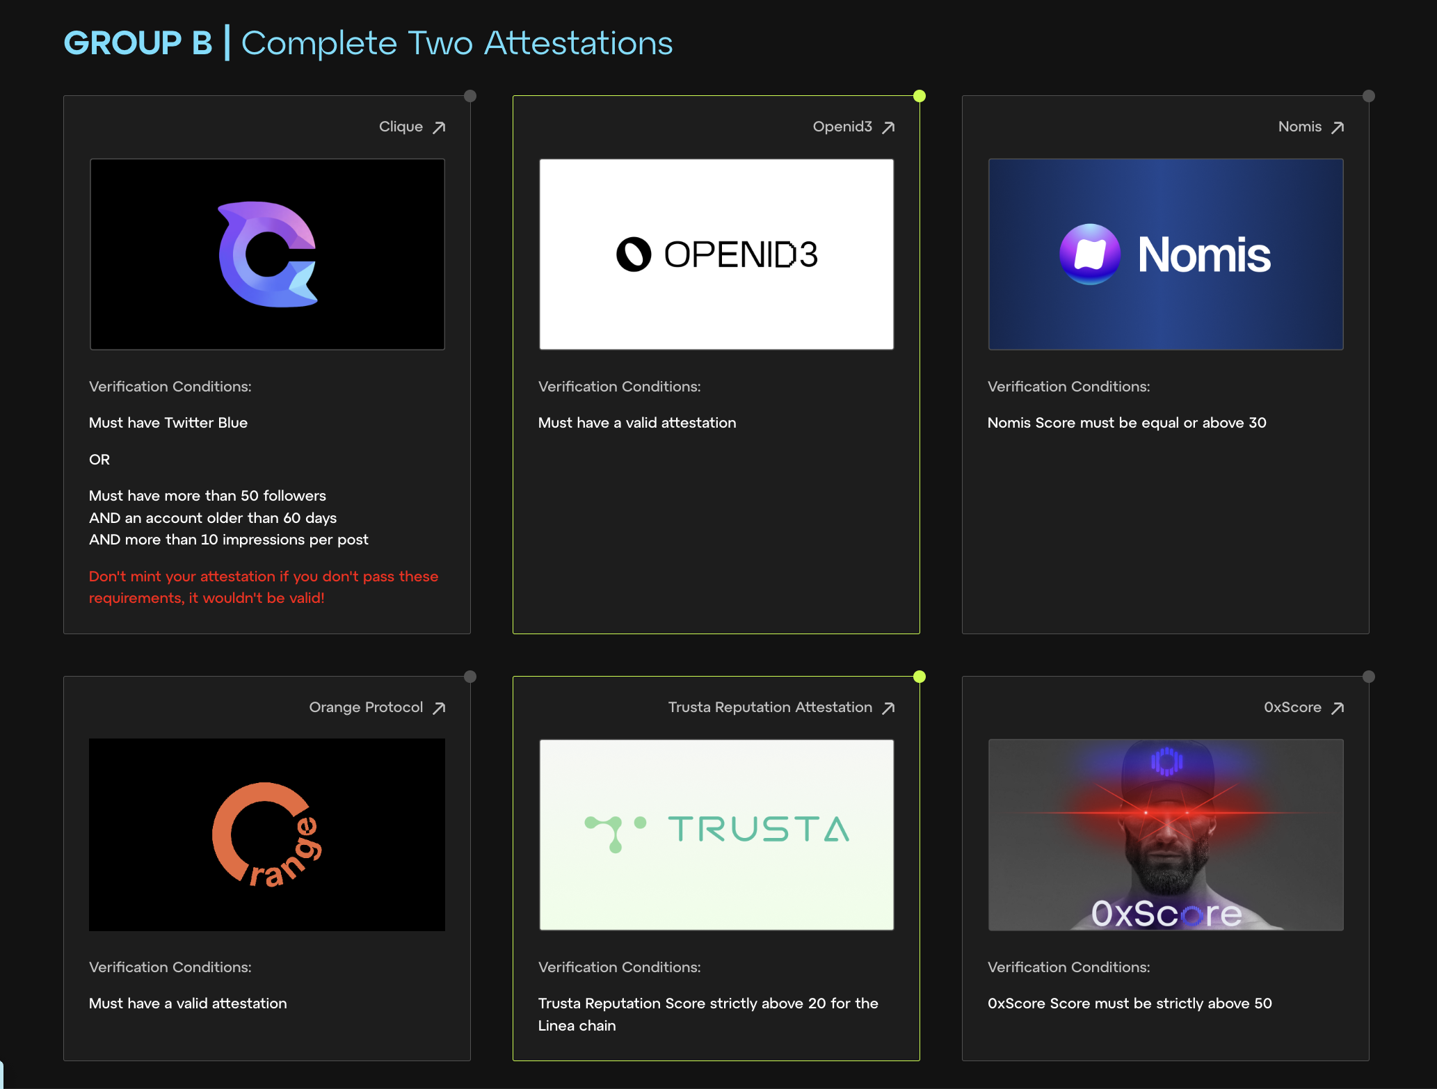The width and height of the screenshot is (1437, 1089).
Task: Click 'Must have Twitter Blue' text
Action: [168, 423]
